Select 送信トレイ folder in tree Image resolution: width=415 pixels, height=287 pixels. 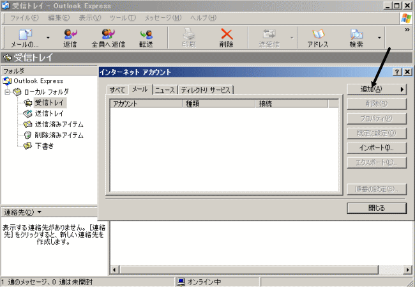click(x=49, y=113)
